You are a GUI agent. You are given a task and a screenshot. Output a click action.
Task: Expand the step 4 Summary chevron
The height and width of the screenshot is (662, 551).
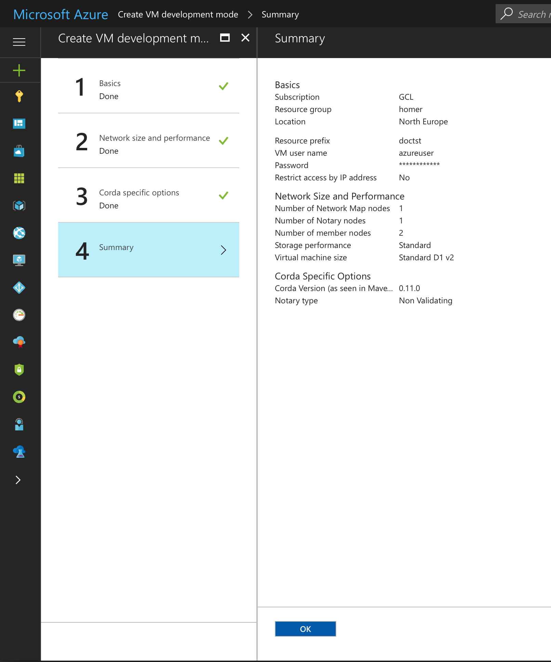[223, 250]
